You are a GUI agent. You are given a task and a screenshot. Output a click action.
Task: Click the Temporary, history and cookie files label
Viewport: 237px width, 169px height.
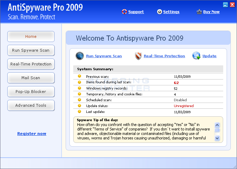click(114, 94)
